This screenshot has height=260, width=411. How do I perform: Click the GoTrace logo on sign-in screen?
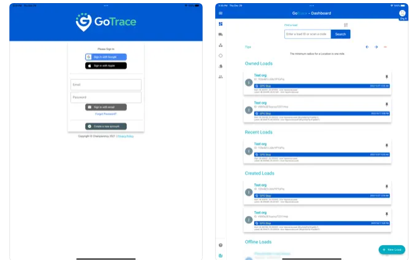pos(106,22)
